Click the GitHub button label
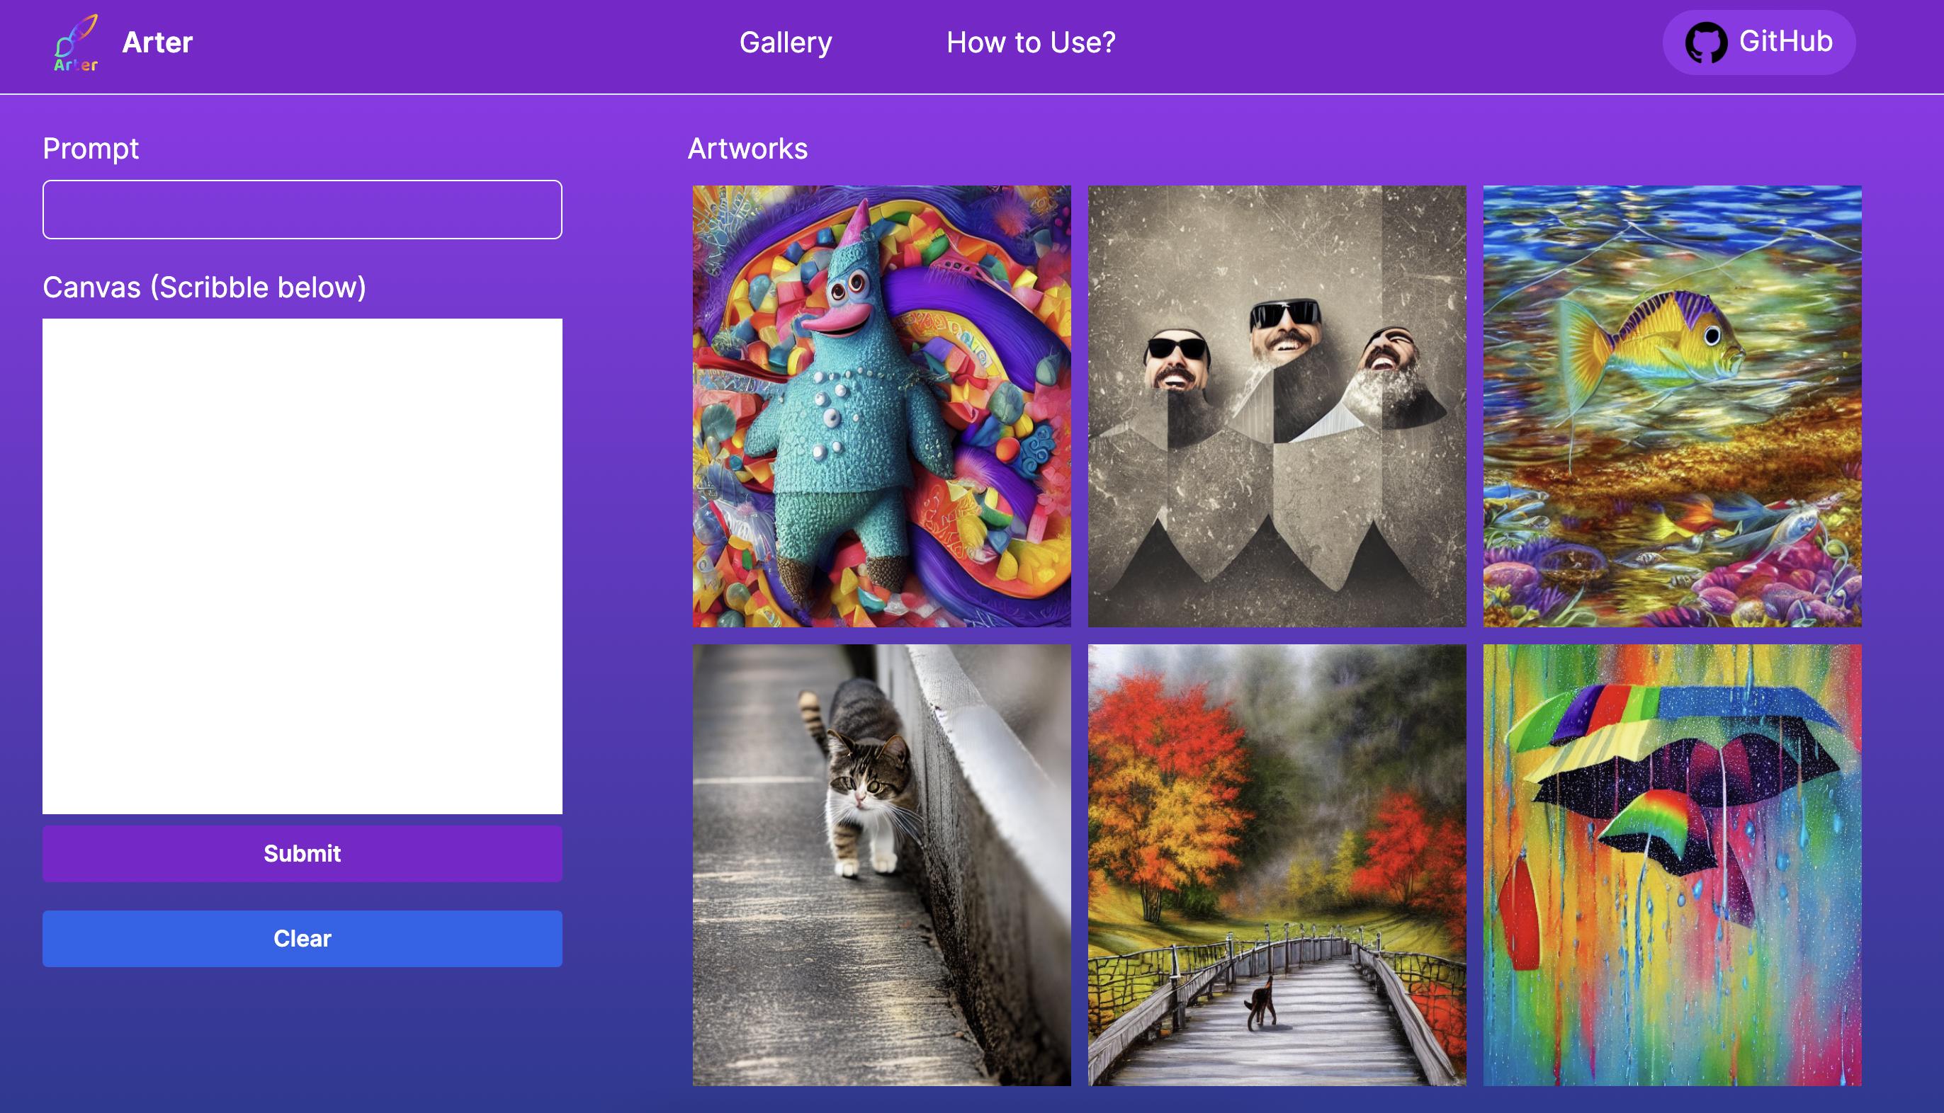Image resolution: width=1944 pixels, height=1113 pixels. [1785, 41]
